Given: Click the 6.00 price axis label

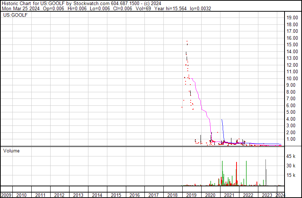Looking at the screenshot, I should click(x=291, y=105).
